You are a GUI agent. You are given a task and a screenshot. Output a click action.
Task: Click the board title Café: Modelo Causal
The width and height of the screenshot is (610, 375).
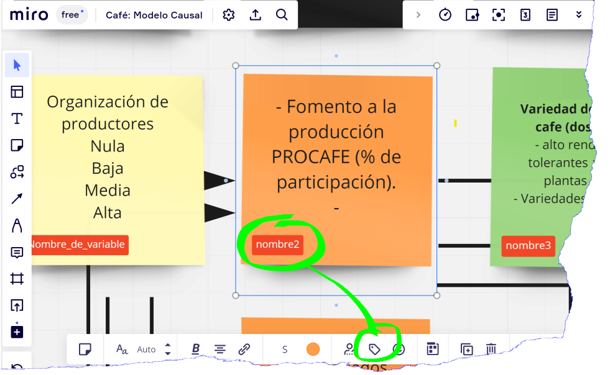(x=154, y=15)
